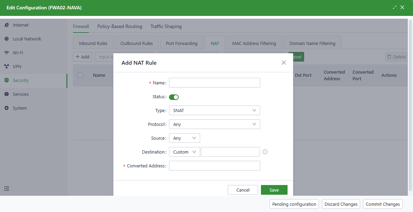Click the Destination info icon
The image size is (413, 212).
point(265,152)
